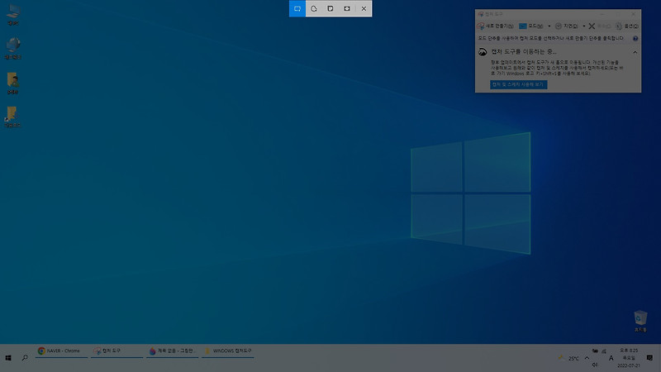The image size is (661, 372).
Task: Select rectangular snip mode in snipping bar
Action: point(297,8)
